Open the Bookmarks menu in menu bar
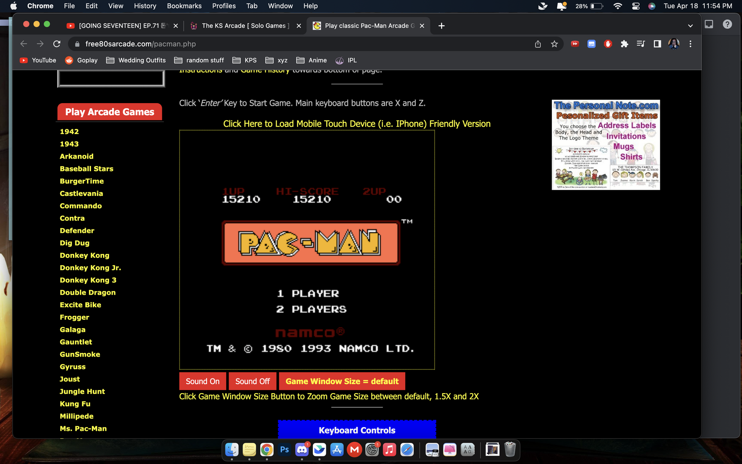Viewport: 742px width, 464px height. coord(184,6)
